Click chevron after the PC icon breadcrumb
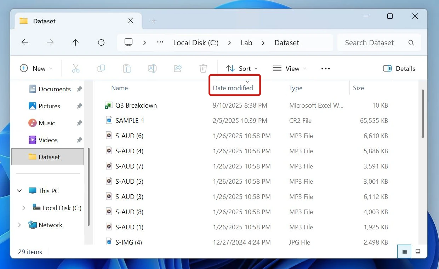 pos(144,43)
